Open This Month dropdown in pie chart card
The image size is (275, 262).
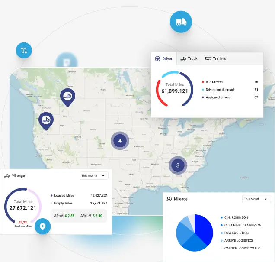click(256, 199)
